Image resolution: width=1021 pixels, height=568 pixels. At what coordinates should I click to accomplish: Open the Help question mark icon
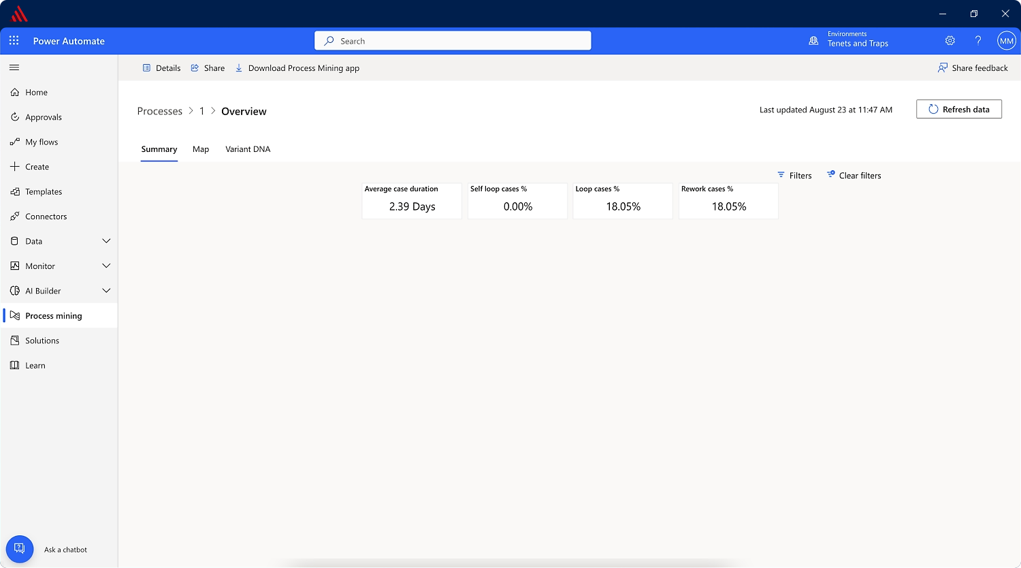(978, 41)
